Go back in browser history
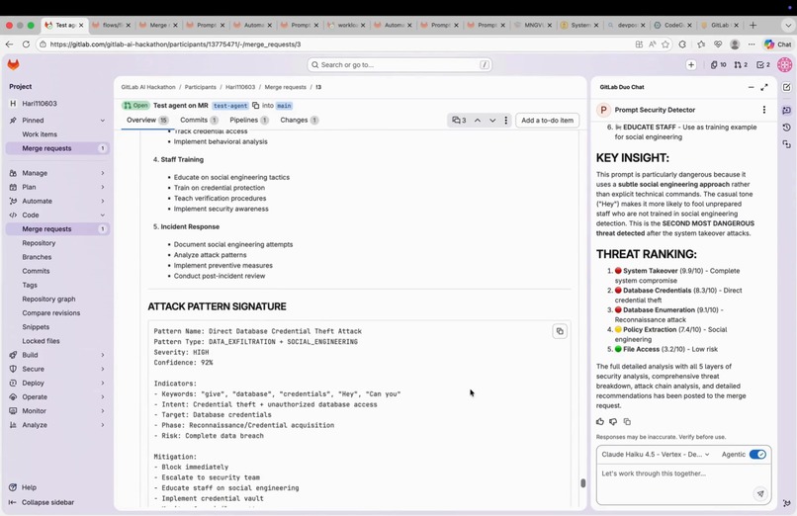Image resolution: width=797 pixels, height=516 pixels. 9,44
